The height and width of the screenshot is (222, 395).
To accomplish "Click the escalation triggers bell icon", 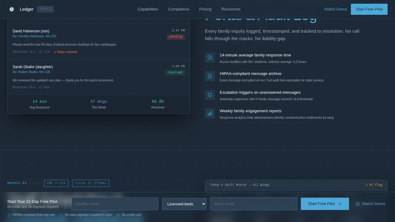I will click(210, 95).
